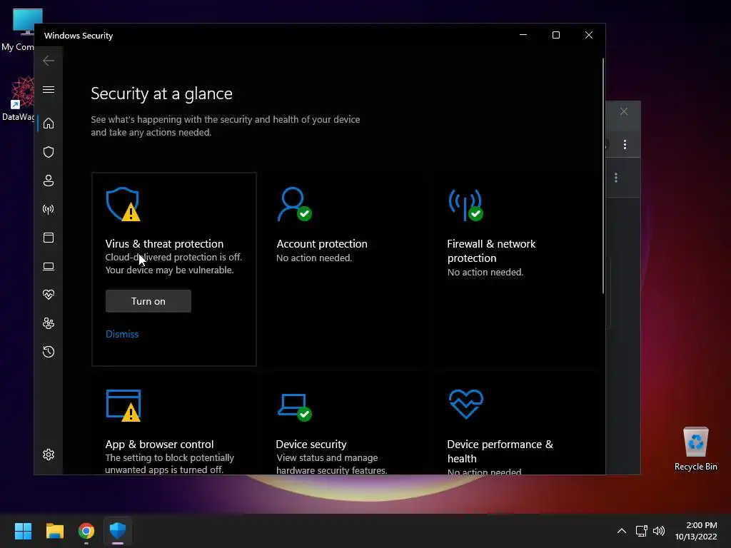Open Google Chrome from taskbar
Image resolution: width=731 pixels, height=548 pixels.
tap(86, 531)
